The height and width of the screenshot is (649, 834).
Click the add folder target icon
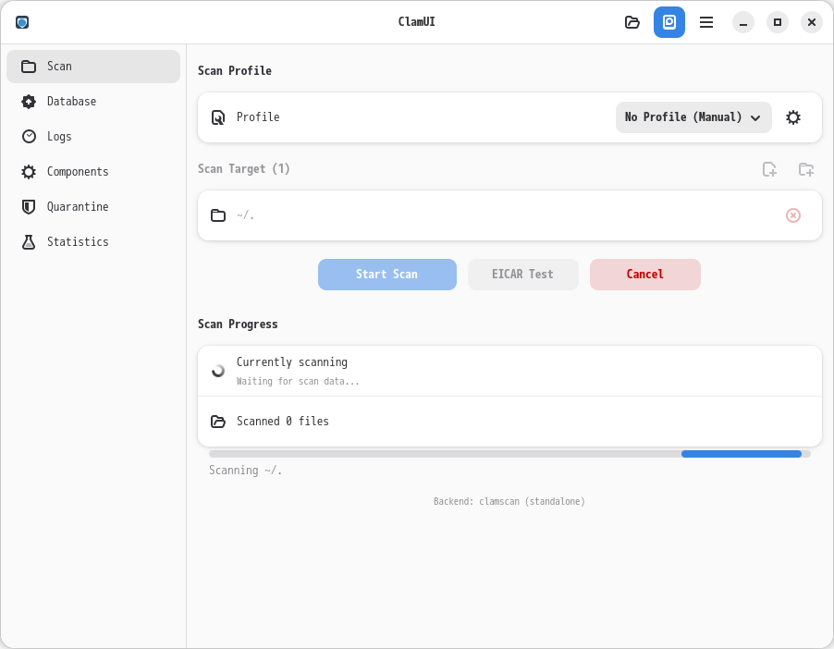point(806,169)
